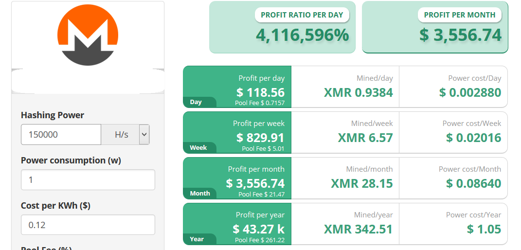
Task: Select the Profit Per Month card
Action: 435,27
